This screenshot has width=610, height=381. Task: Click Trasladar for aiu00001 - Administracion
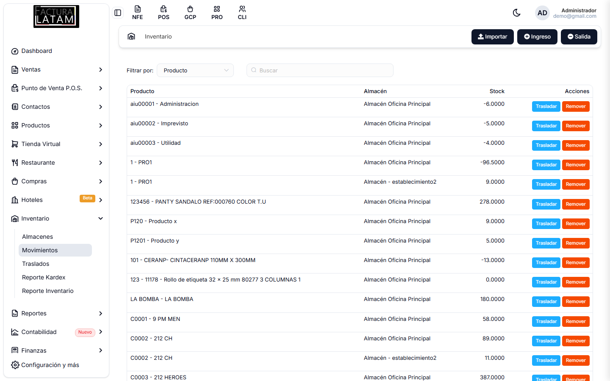[546, 107]
